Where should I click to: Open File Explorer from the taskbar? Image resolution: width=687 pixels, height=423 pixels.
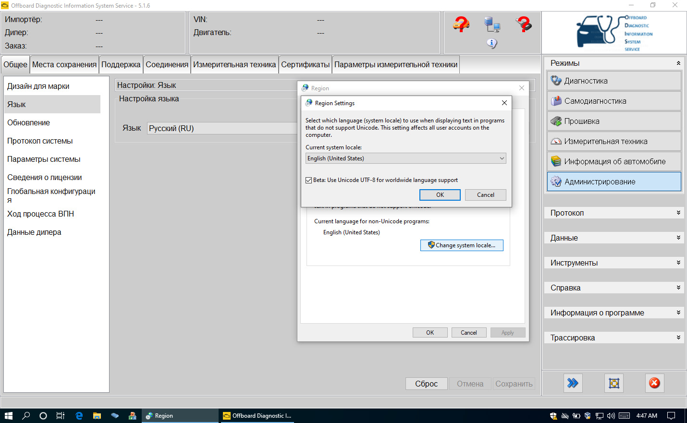click(97, 416)
